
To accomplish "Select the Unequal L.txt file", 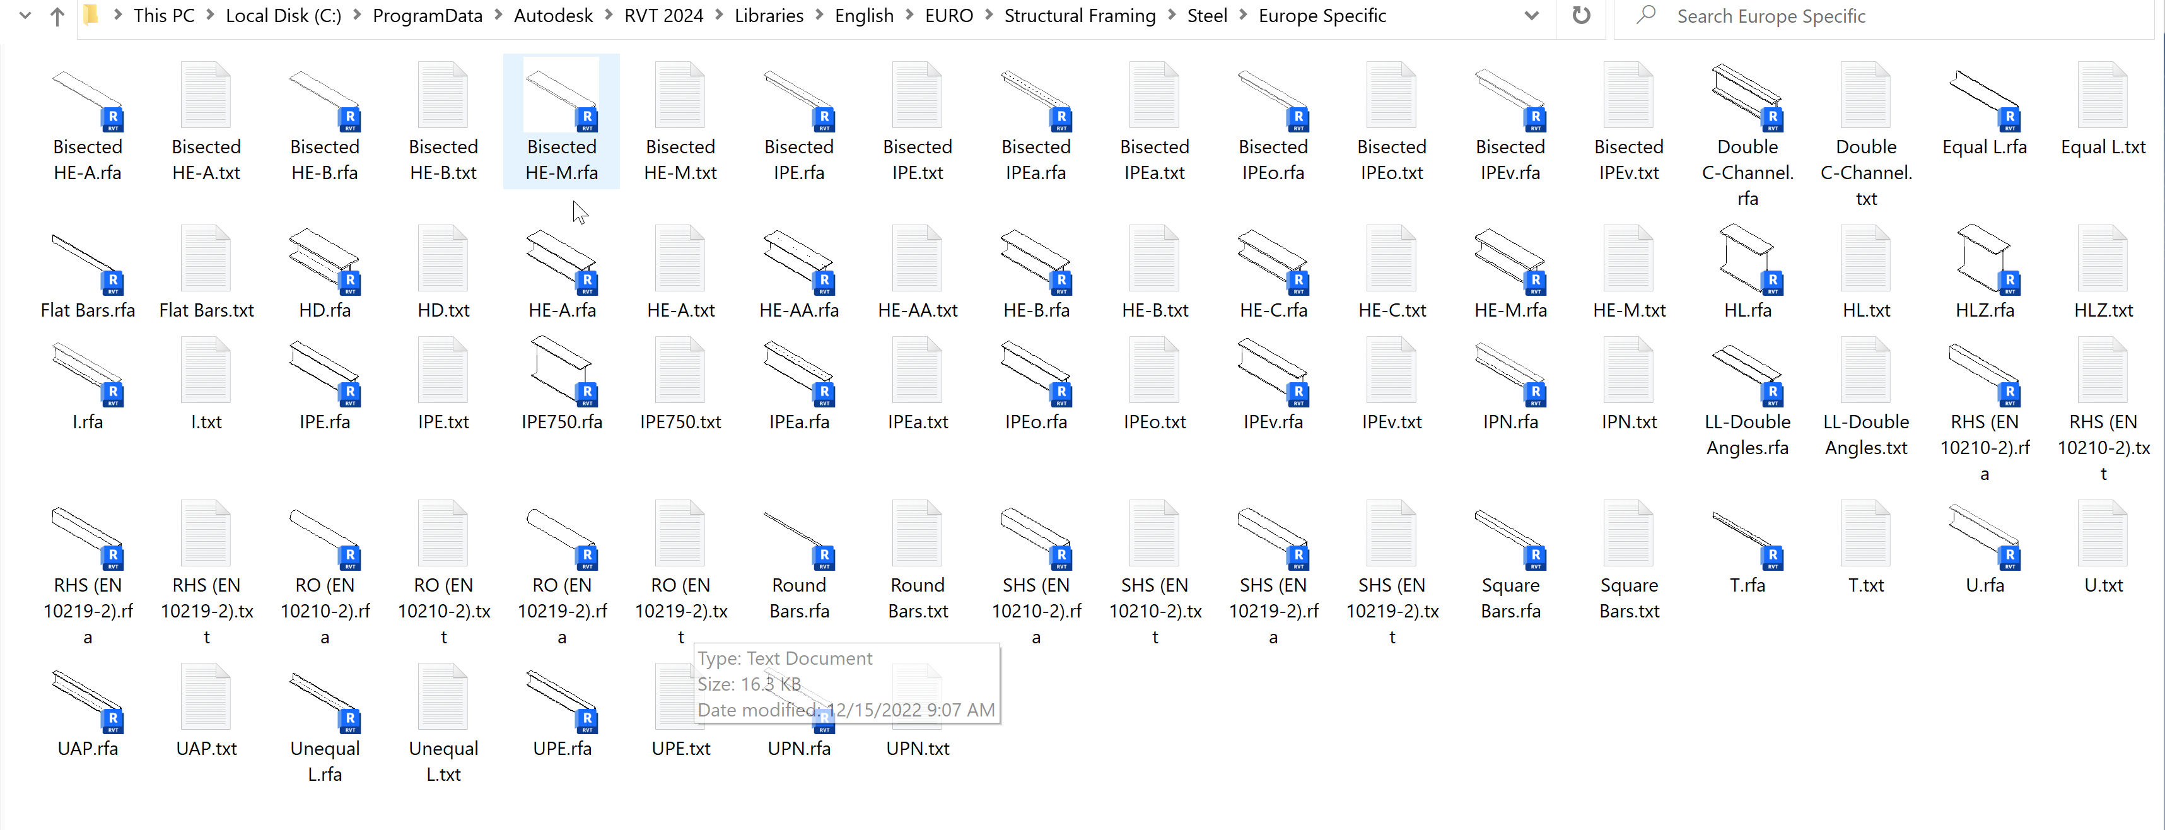I will point(443,699).
